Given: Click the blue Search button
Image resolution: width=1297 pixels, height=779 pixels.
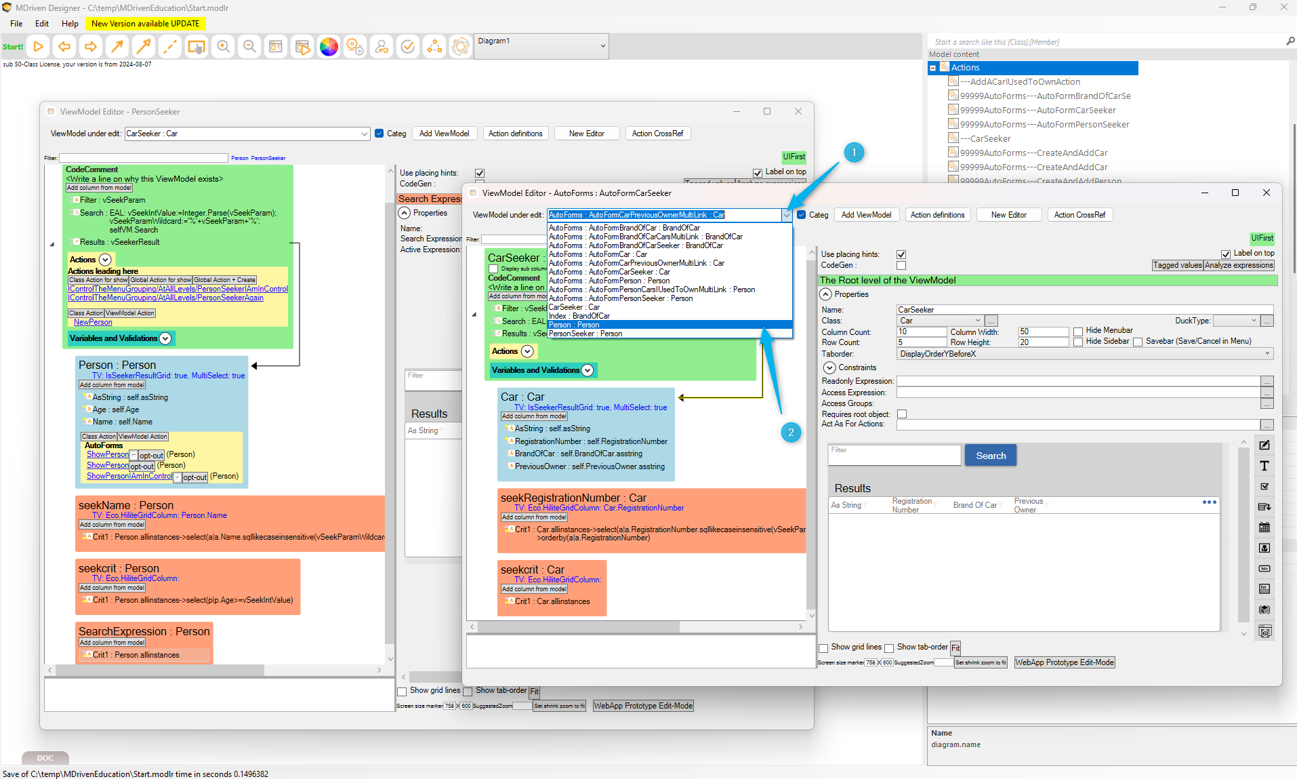Looking at the screenshot, I should 990,456.
